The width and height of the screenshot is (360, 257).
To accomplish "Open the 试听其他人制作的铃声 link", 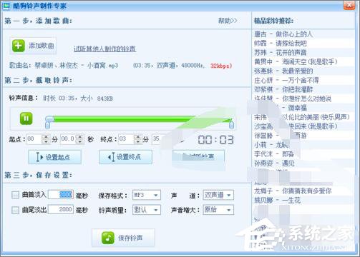I will (x=104, y=49).
